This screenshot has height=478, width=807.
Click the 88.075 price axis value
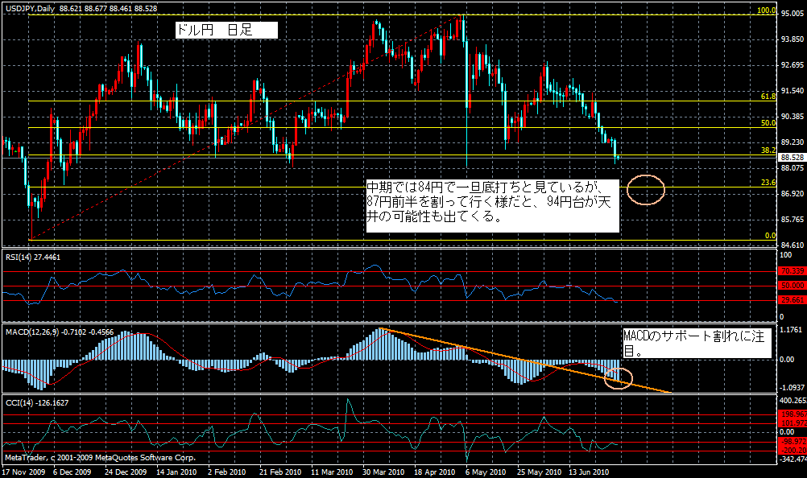tap(793, 167)
